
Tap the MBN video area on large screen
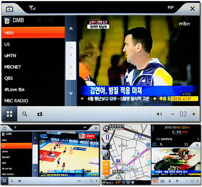(x=138, y=61)
